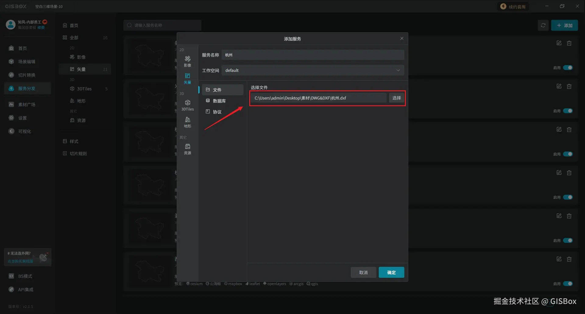Click 确定 to confirm service
585x314 pixels.
point(391,272)
